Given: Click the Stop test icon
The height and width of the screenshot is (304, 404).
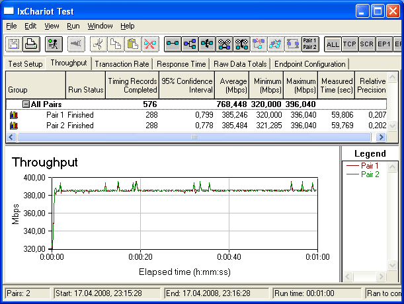Looking at the screenshot, I should click(76, 44).
